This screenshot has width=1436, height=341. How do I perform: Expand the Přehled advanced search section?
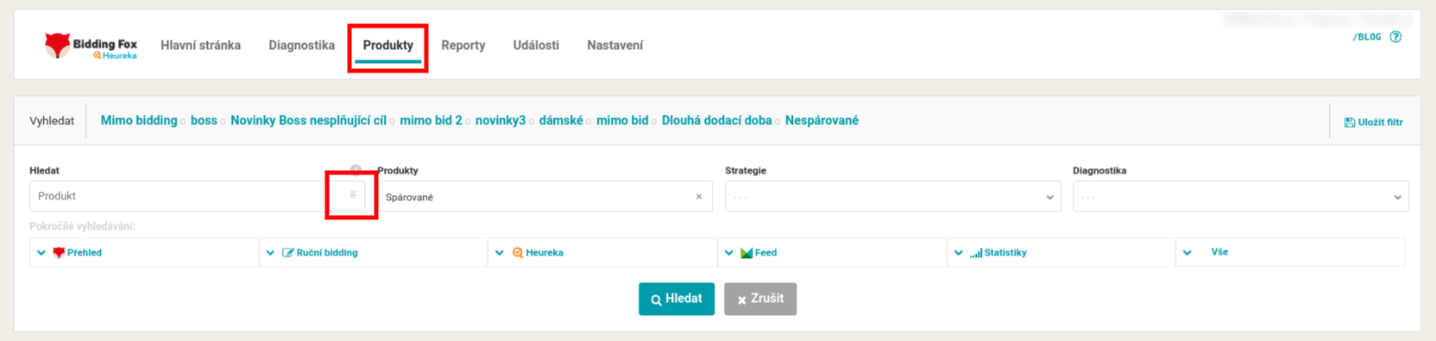[41, 253]
